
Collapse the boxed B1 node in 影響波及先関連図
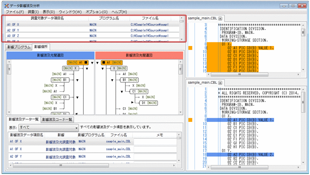[x=112, y=80]
